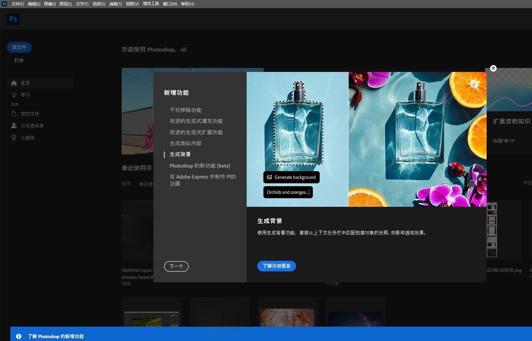The width and height of the screenshot is (532, 341).
Task: Click the Generate background preview button
Action: point(291,177)
